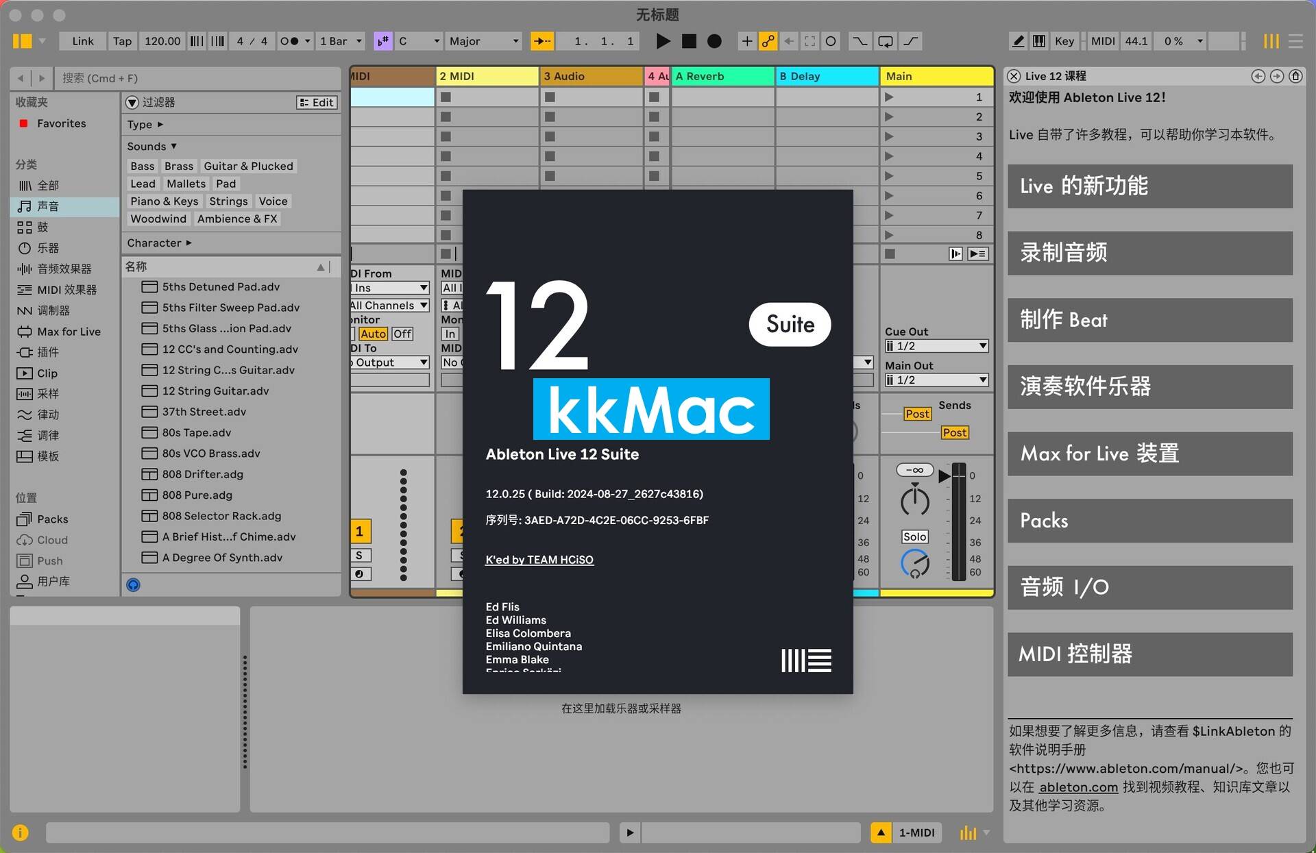1316x853 pixels.
Task: Toggle the Follow playback icon
Action: pyautogui.click(x=541, y=41)
